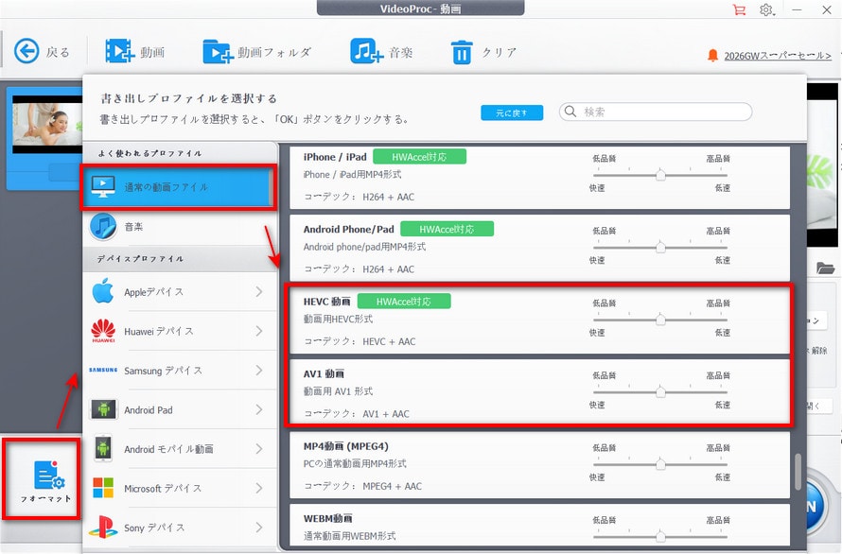Click the Huawei logo icon

tap(102, 331)
